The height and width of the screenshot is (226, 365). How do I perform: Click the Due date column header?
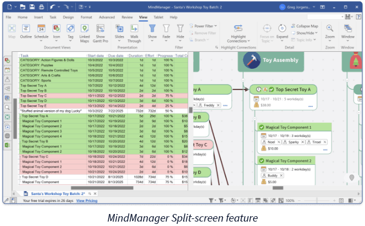tap(116, 56)
